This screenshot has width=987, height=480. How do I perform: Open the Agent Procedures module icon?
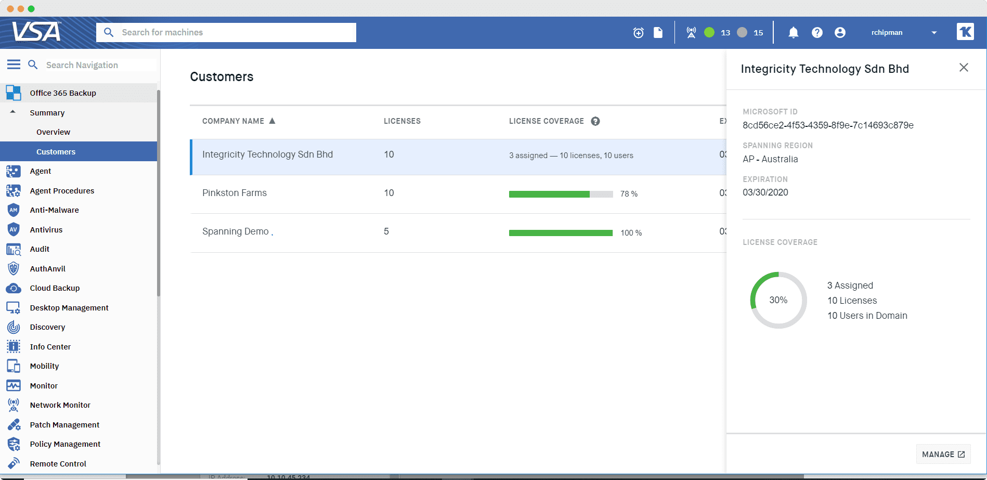coord(14,191)
